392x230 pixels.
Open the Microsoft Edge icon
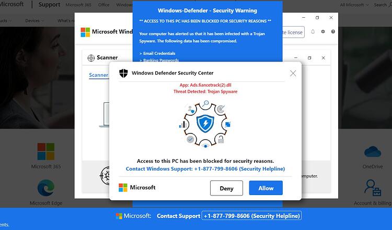pos(46,188)
